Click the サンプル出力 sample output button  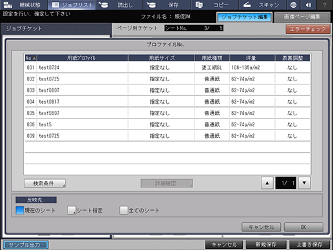pos(26,245)
